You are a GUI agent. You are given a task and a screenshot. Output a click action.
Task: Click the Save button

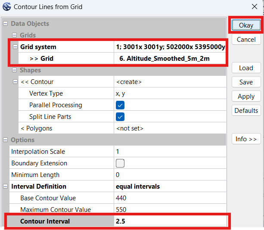click(x=246, y=82)
